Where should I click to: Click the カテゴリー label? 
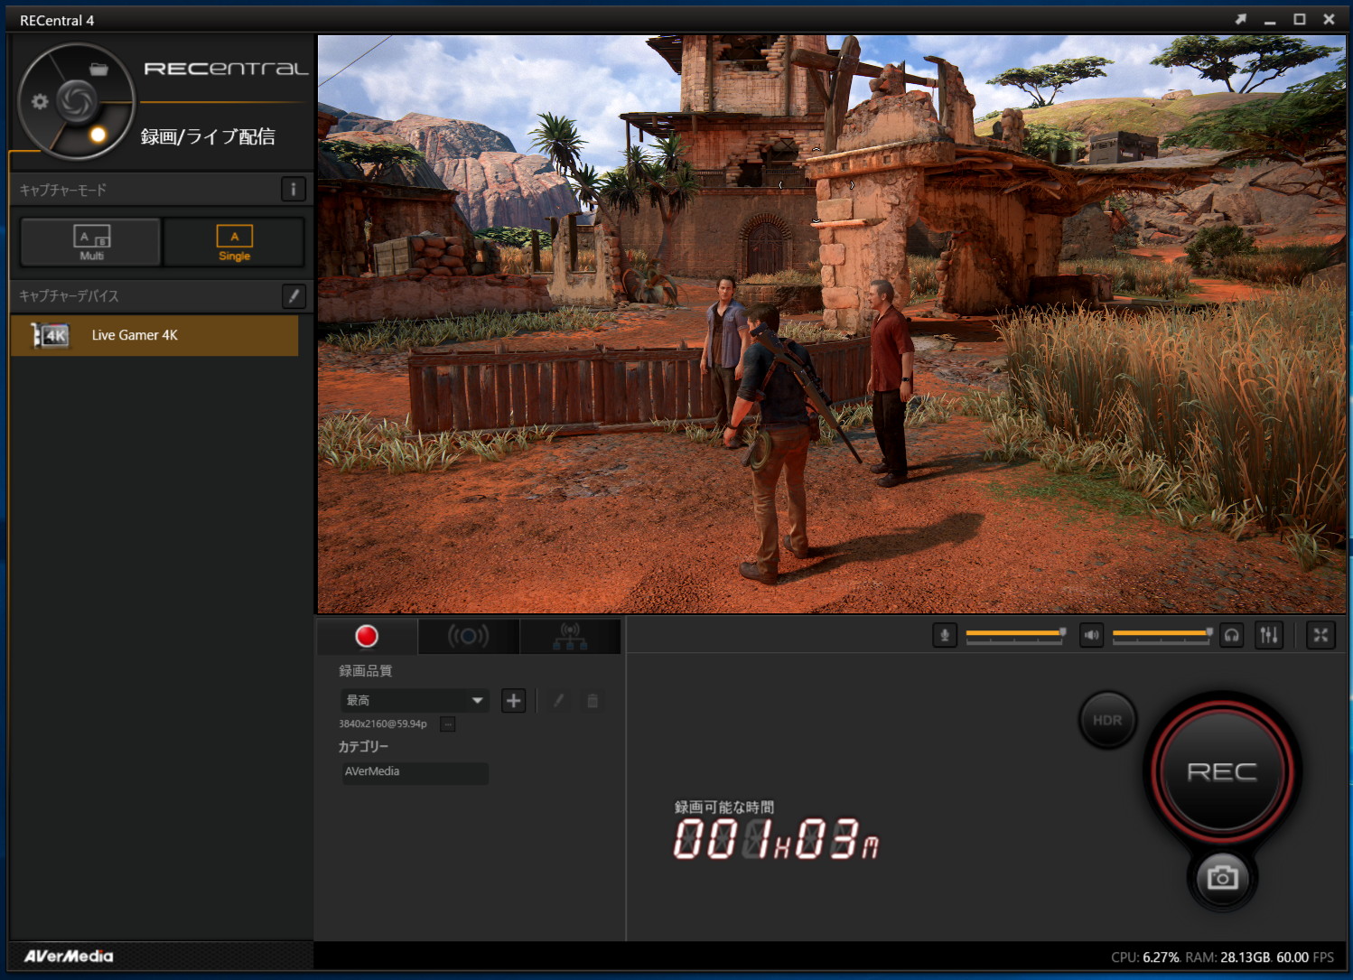point(363,747)
